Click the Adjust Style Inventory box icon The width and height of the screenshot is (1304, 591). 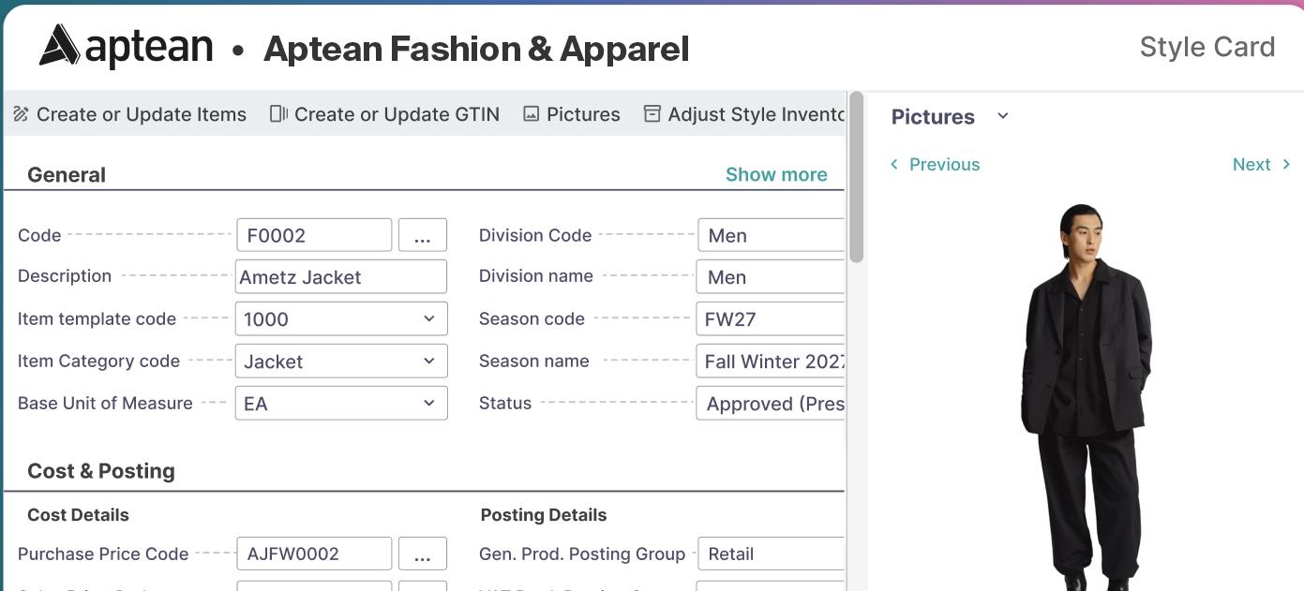coord(652,114)
